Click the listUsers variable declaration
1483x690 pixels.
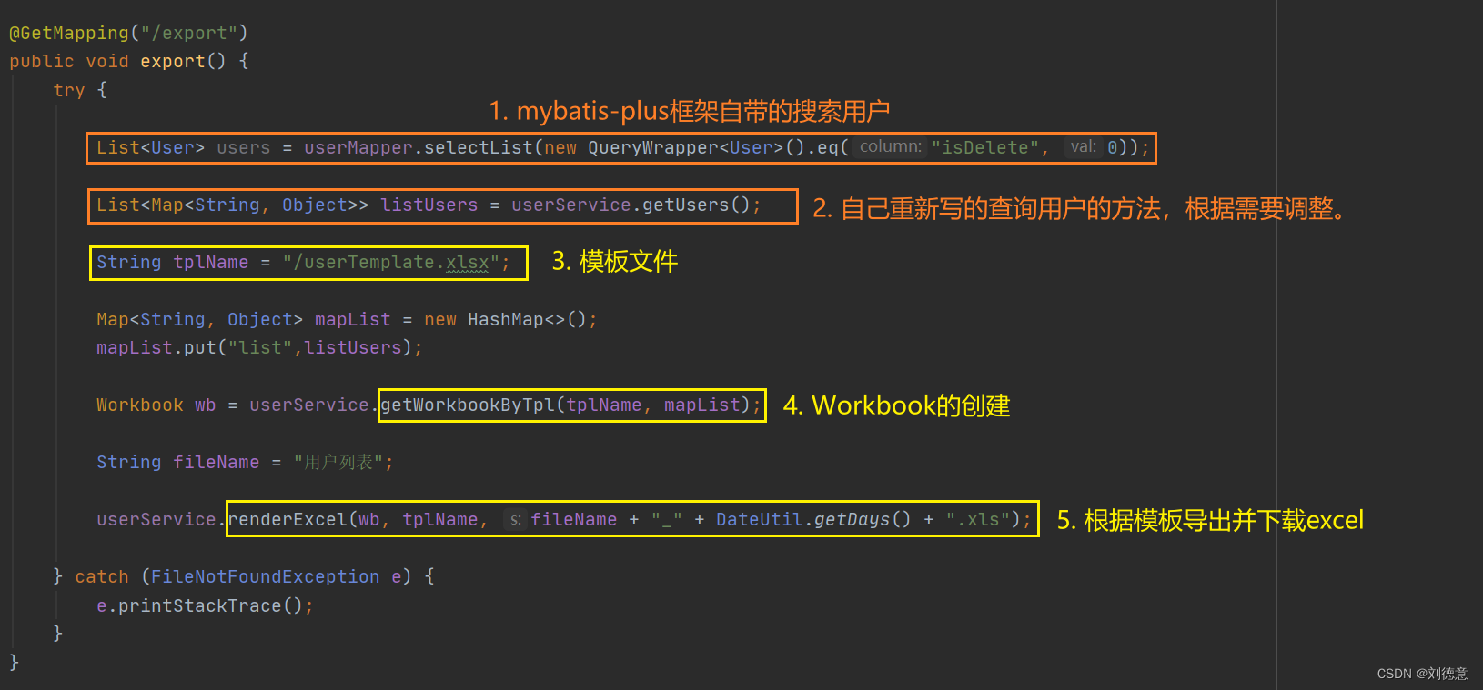tap(429, 205)
